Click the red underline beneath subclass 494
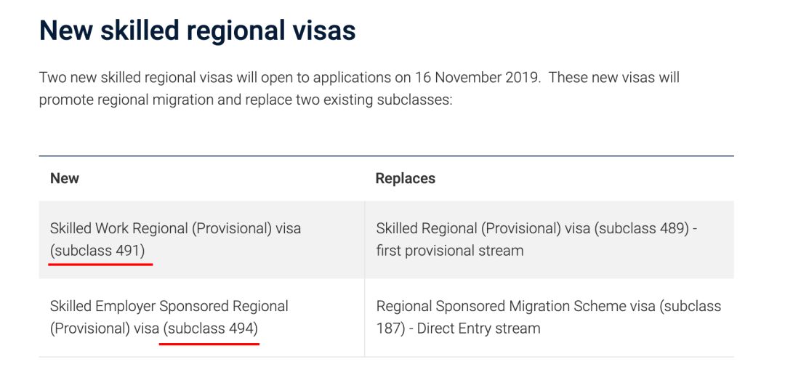Image resolution: width=785 pixels, height=375 pixels. coord(209,343)
